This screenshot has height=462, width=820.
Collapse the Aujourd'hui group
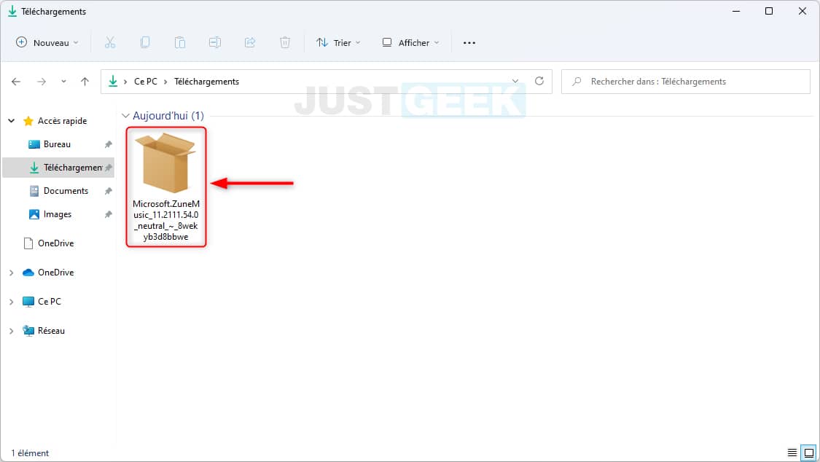coord(125,115)
